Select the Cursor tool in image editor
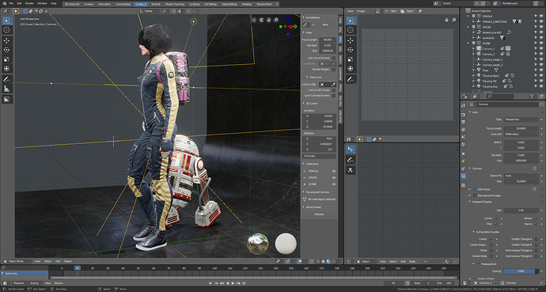The width and height of the screenshot is (546, 292). click(351, 30)
